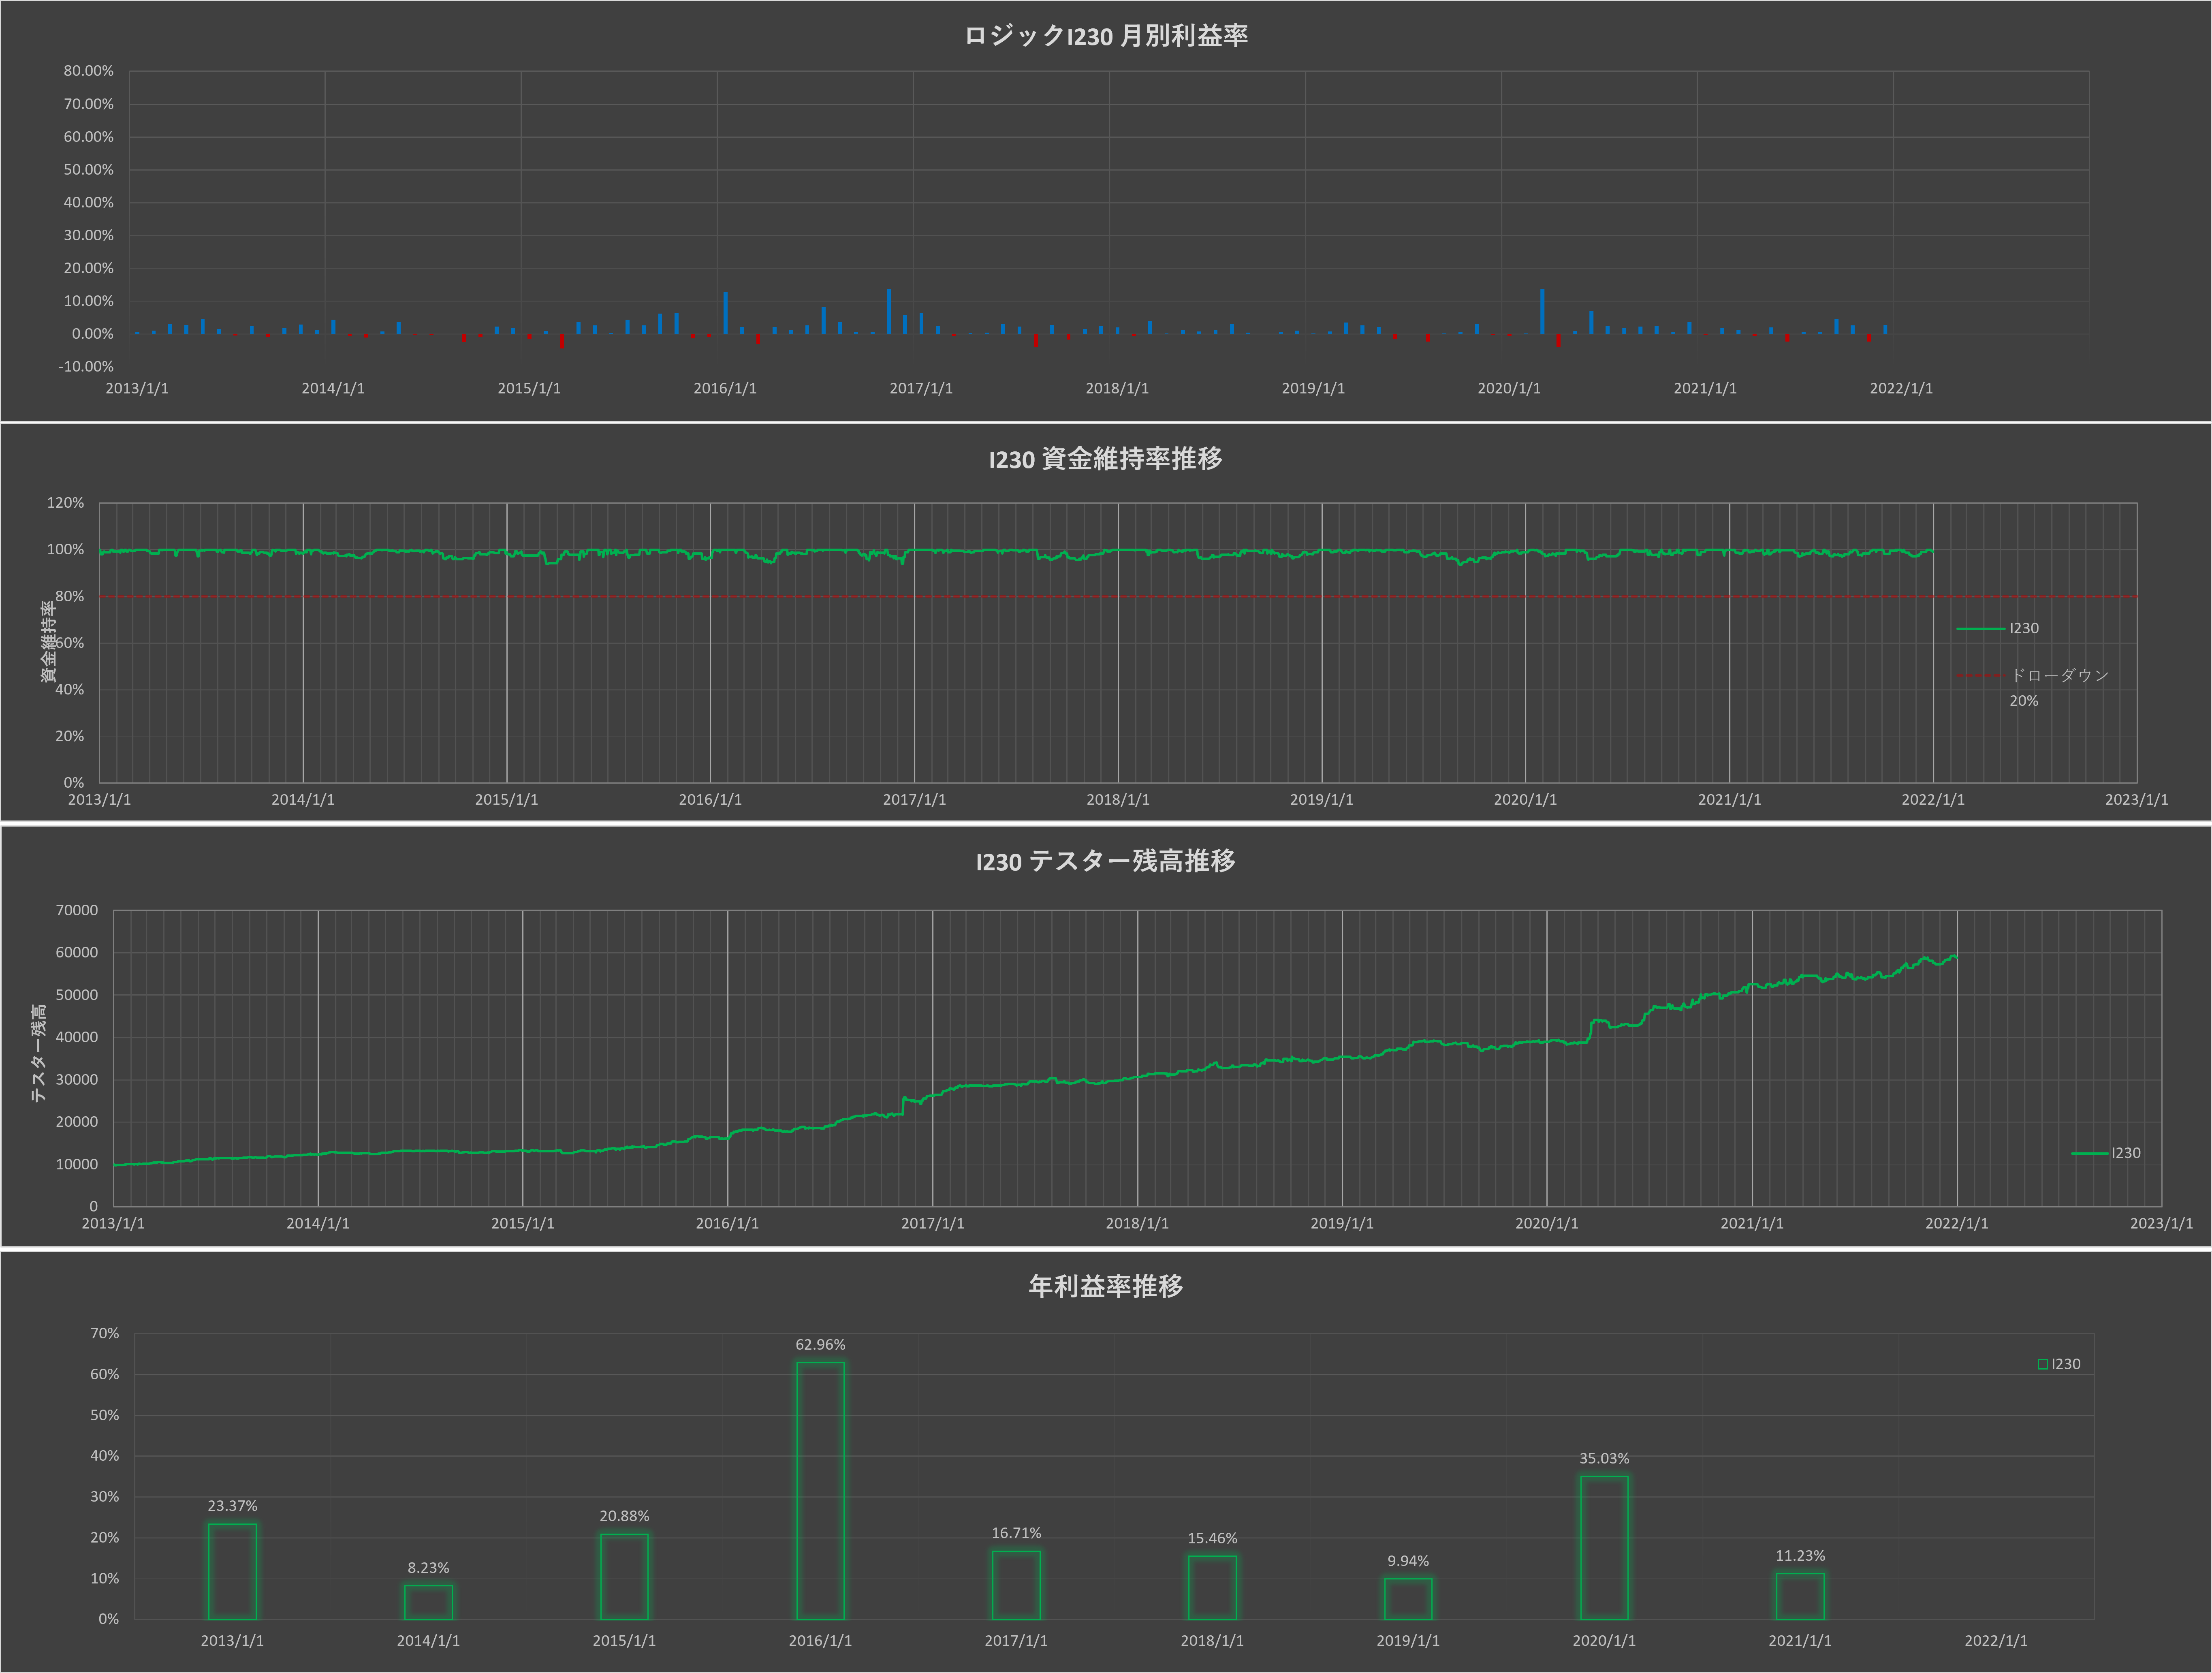Click the 9.94% bar for 2019
Image resolution: width=2212 pixels, height=1673 pixels.
[x=1408, y=1598]
